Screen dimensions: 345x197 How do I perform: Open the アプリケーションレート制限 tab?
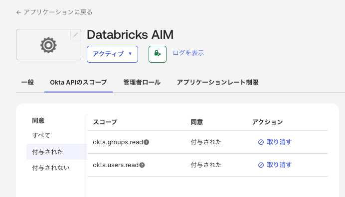(217, 83)
